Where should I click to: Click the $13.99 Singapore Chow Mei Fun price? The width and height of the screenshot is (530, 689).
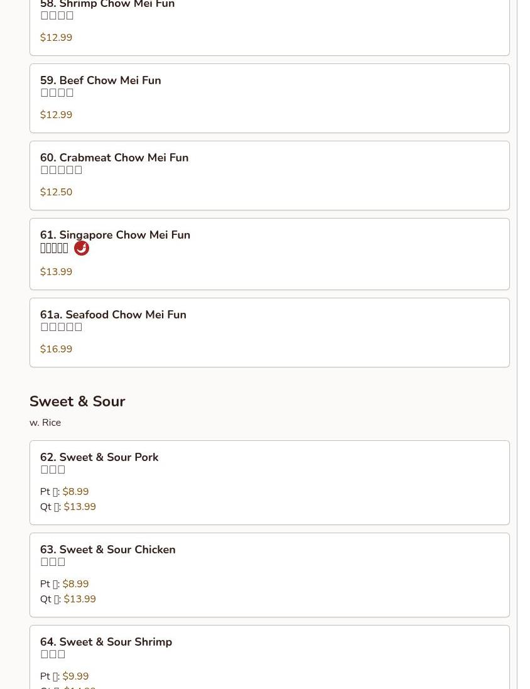click(56, 272)
